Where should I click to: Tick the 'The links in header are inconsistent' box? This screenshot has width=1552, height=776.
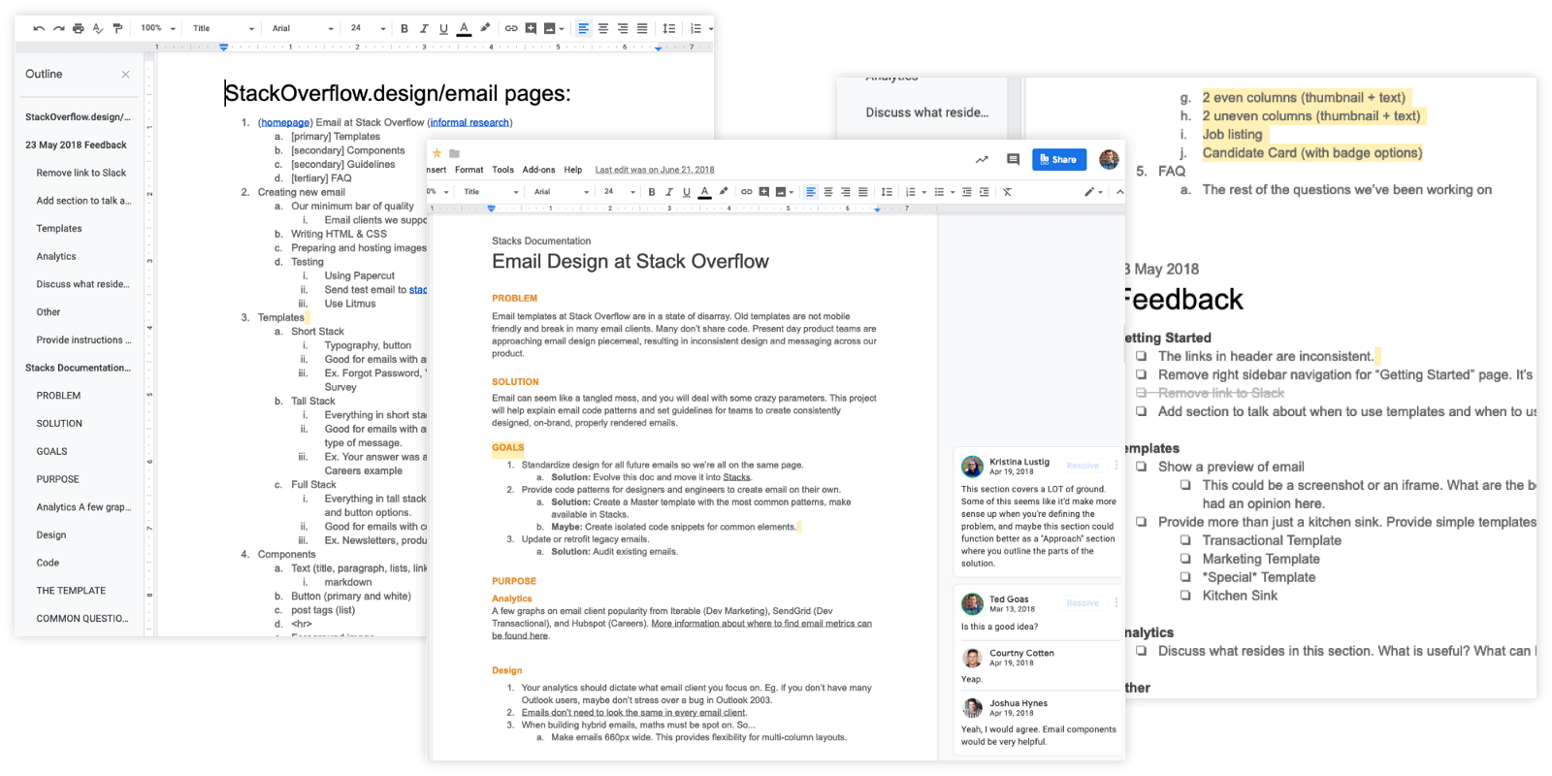pyautogui.click(x=1142, y=356)
